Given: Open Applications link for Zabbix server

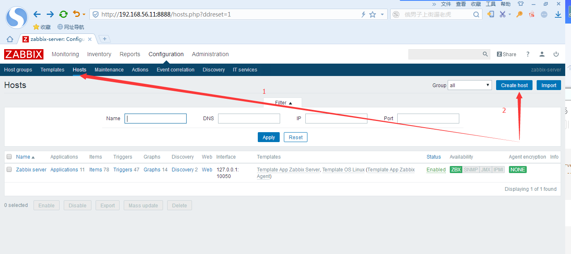Looking at the screenshot, I should click(x=64, y=170).
